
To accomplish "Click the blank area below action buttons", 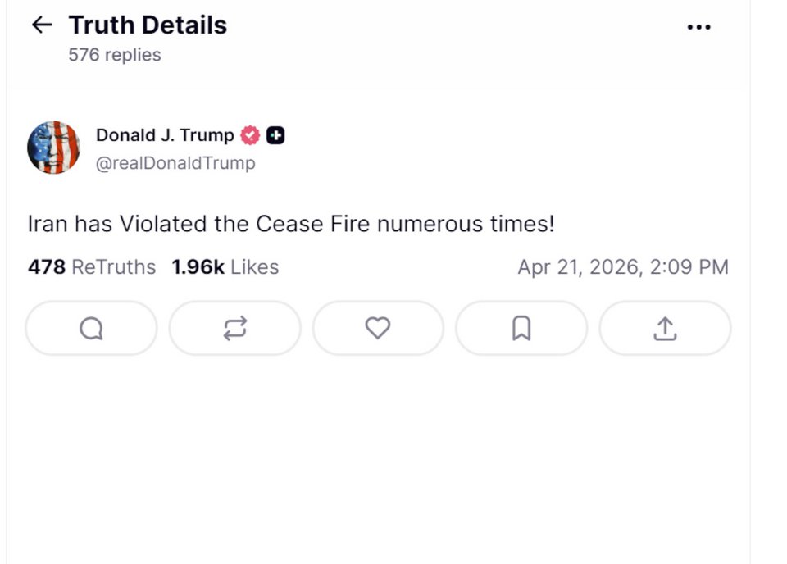I will point(377,459).
